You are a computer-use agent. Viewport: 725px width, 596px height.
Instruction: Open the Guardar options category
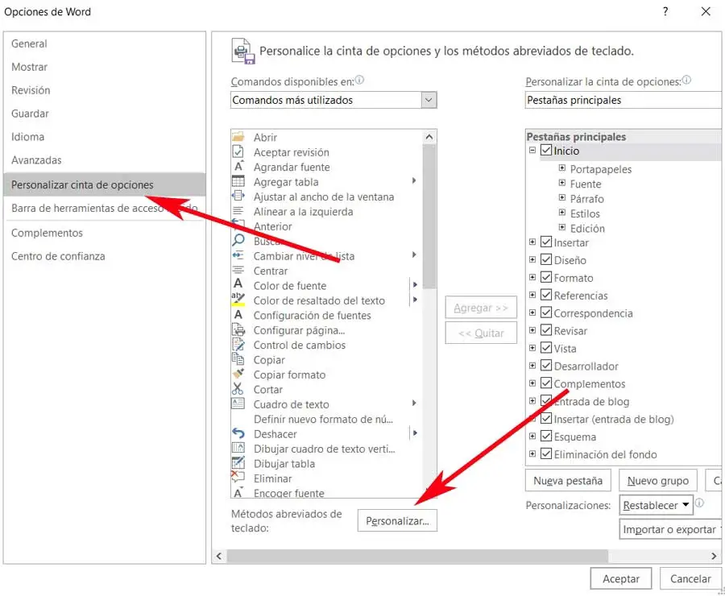[105, 114]
